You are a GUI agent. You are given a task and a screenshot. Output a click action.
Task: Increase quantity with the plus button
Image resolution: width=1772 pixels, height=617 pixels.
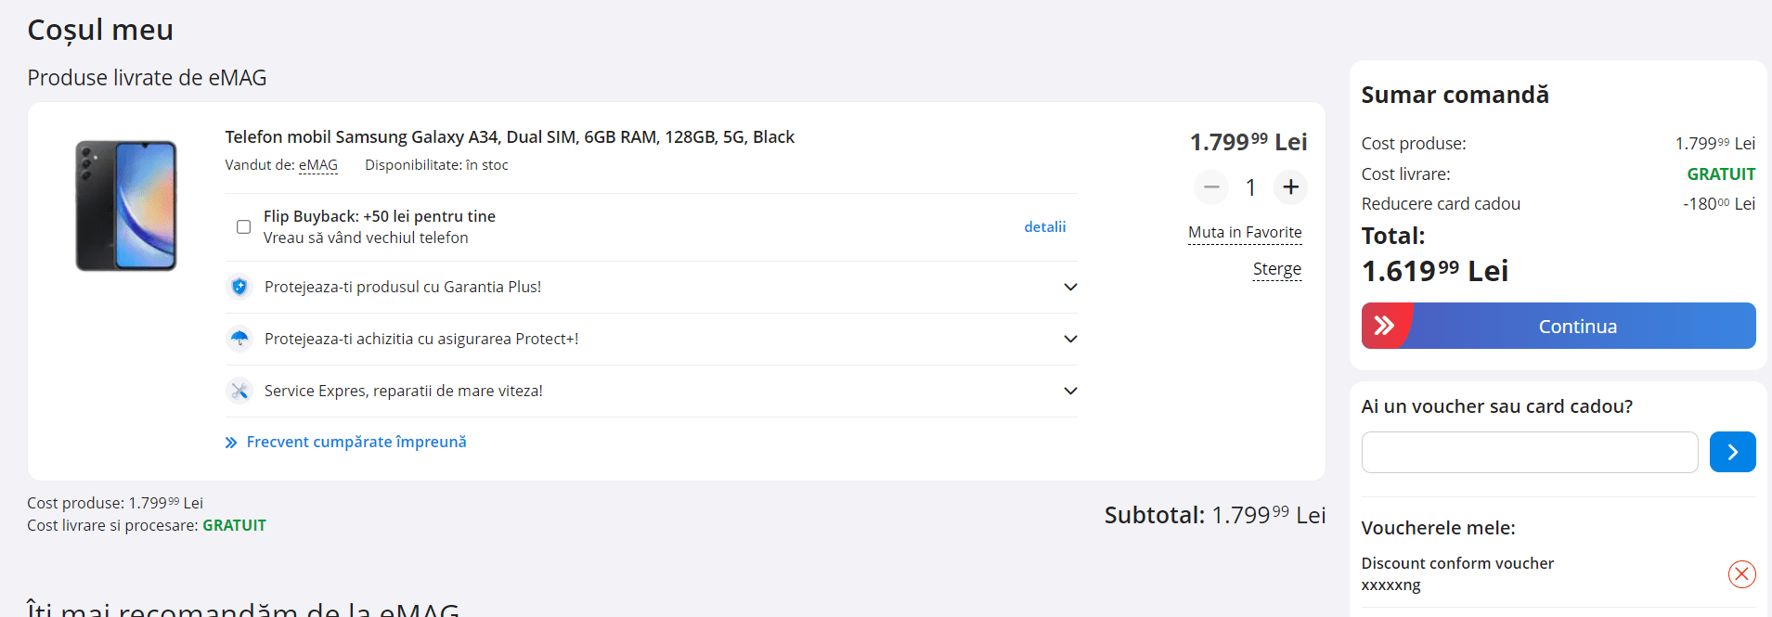click(x=1290, y=187)
